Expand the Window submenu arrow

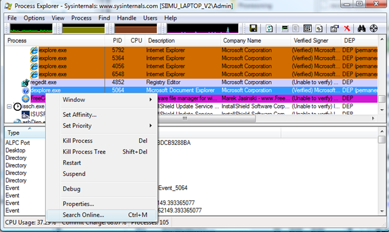(150, 99)
